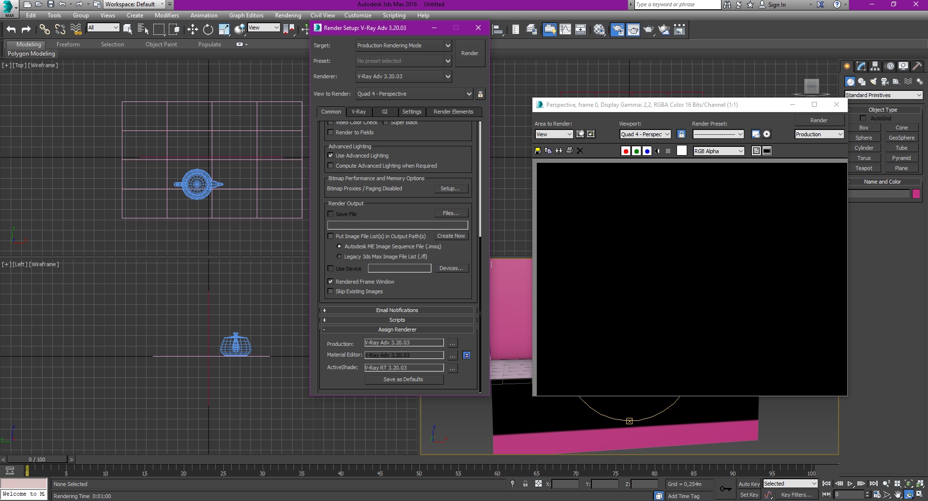Screen dimensions: 928x501
Task: Select Legacy 3ds Max Image File List radio
Action: click(x=339, y=257)
